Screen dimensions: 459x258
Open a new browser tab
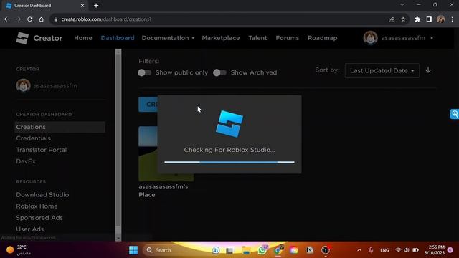click(96, 6)
